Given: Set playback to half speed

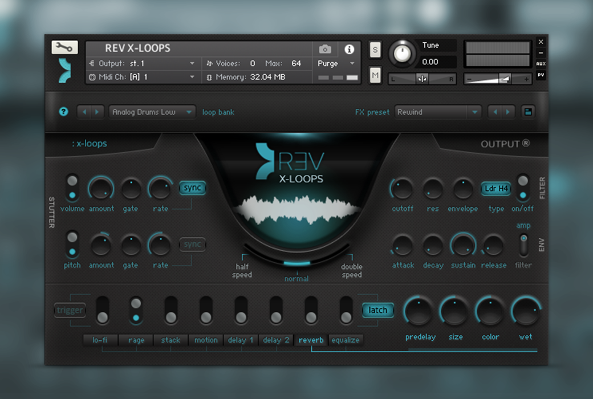Looking at the screenshot, I should tap(242, 270).
